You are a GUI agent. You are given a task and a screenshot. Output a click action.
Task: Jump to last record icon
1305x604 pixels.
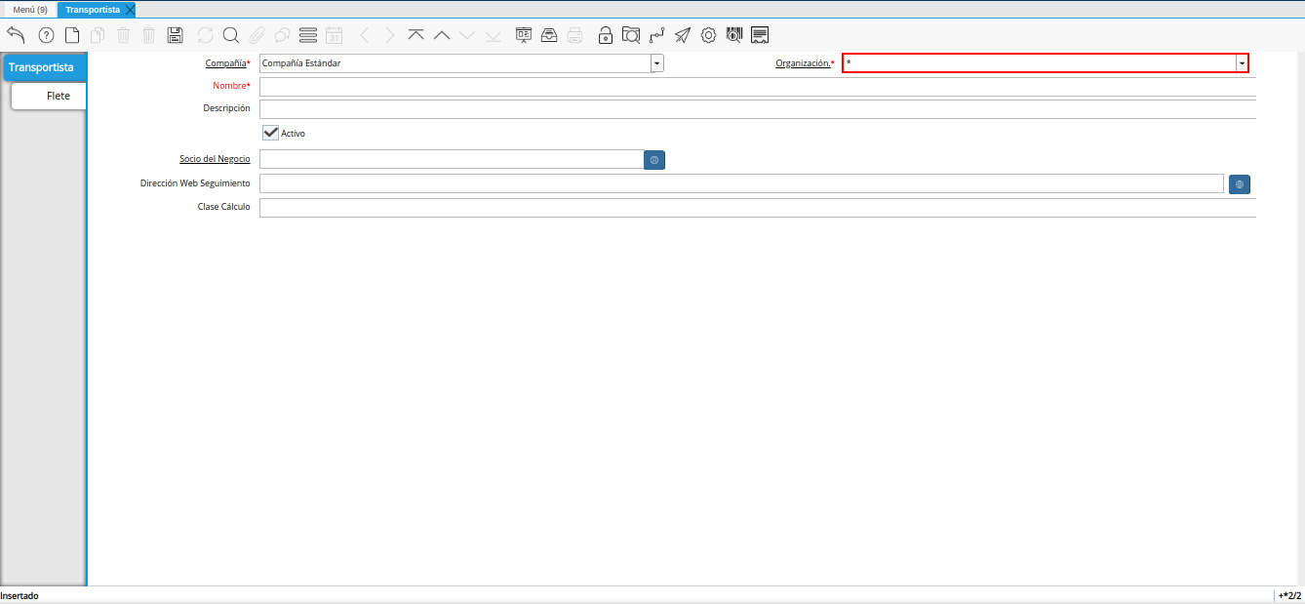click(493, 35)
